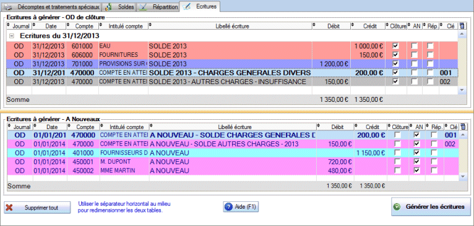Sort clôture table by Compte column header

(82, 27)
